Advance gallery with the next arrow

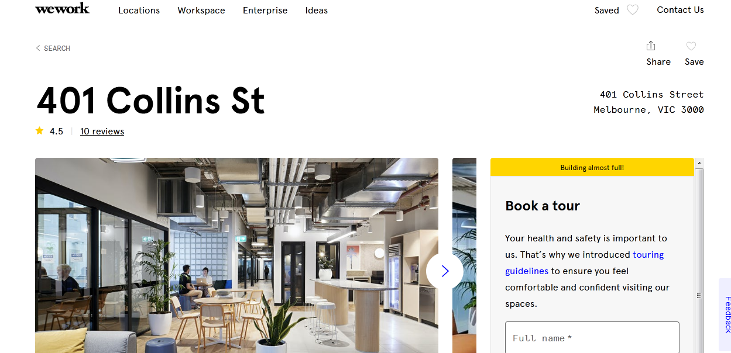[445, 271]
